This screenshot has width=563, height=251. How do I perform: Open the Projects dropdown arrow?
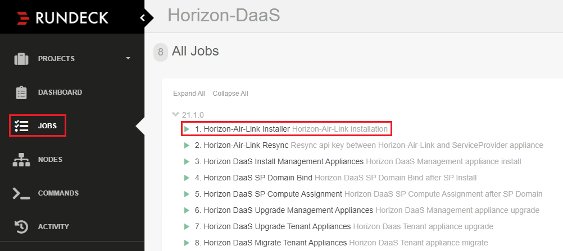(128, 58)
